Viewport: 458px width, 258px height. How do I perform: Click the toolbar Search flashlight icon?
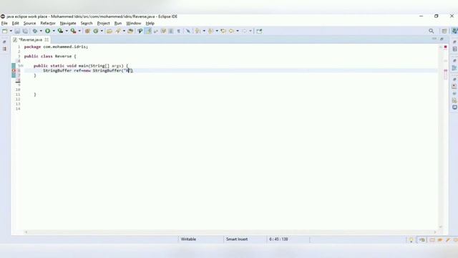pos(130,31)
